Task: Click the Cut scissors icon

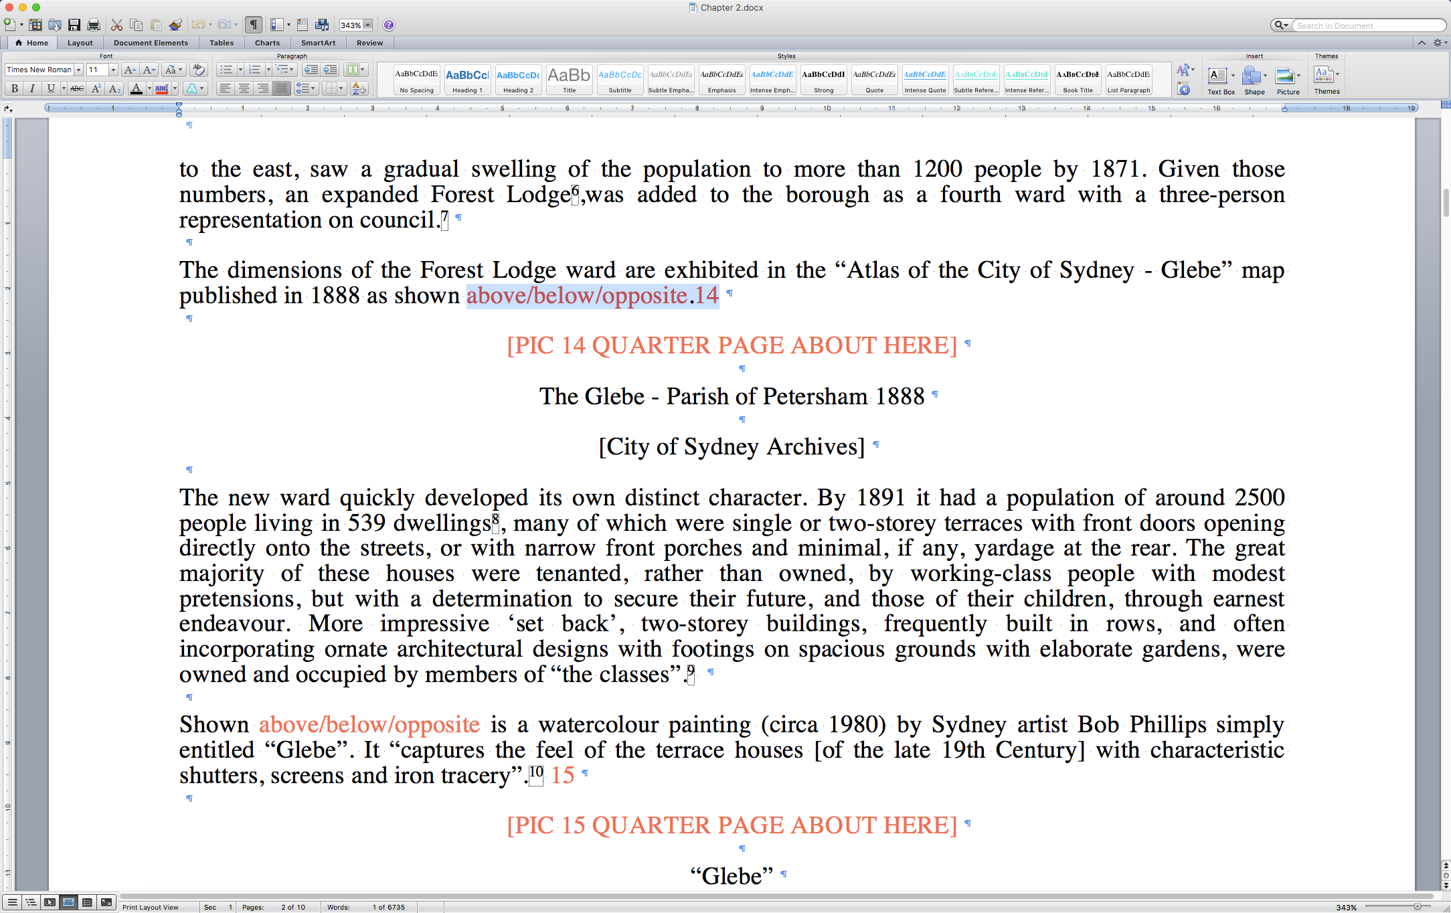Action: pyautogui.click(x=116, y=25)
